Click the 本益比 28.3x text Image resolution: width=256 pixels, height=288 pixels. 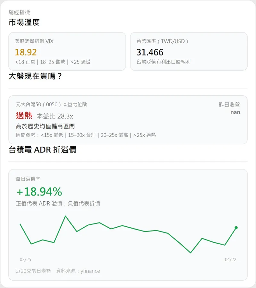[55, 116]
